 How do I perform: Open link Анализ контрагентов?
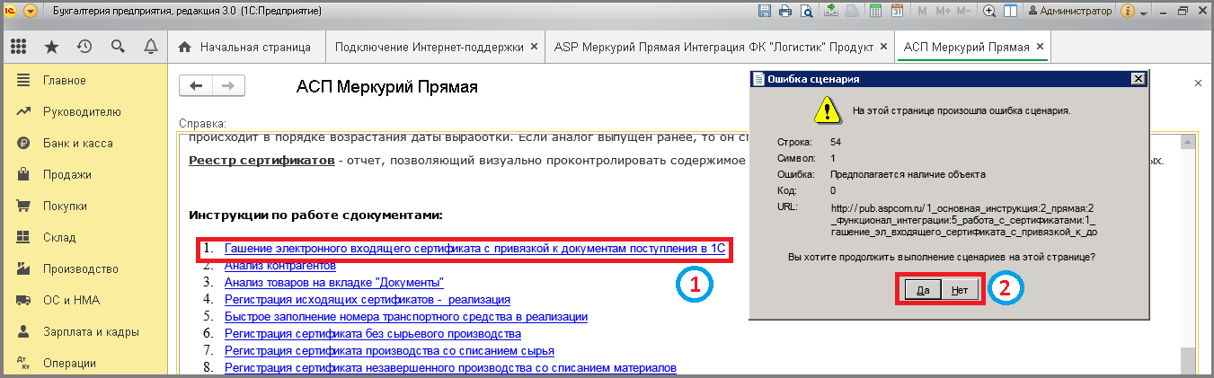click(x=280, y=266)
